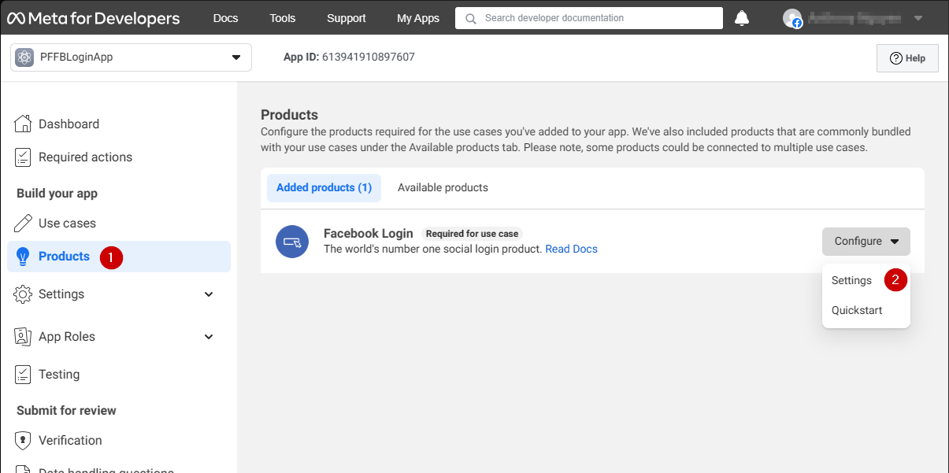
Task: Open the Docs menu item
Action: tap(225, 17)
